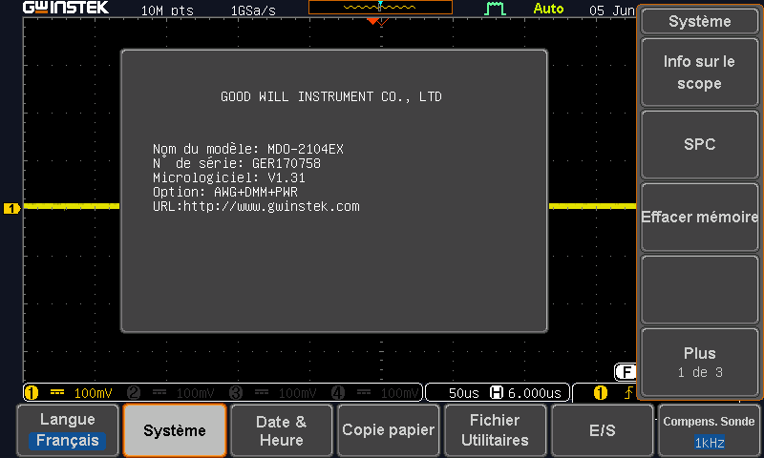The width and height of the screenshot is (764, 458).
Task: Open the E/S menu
Action: coord(603,430)
